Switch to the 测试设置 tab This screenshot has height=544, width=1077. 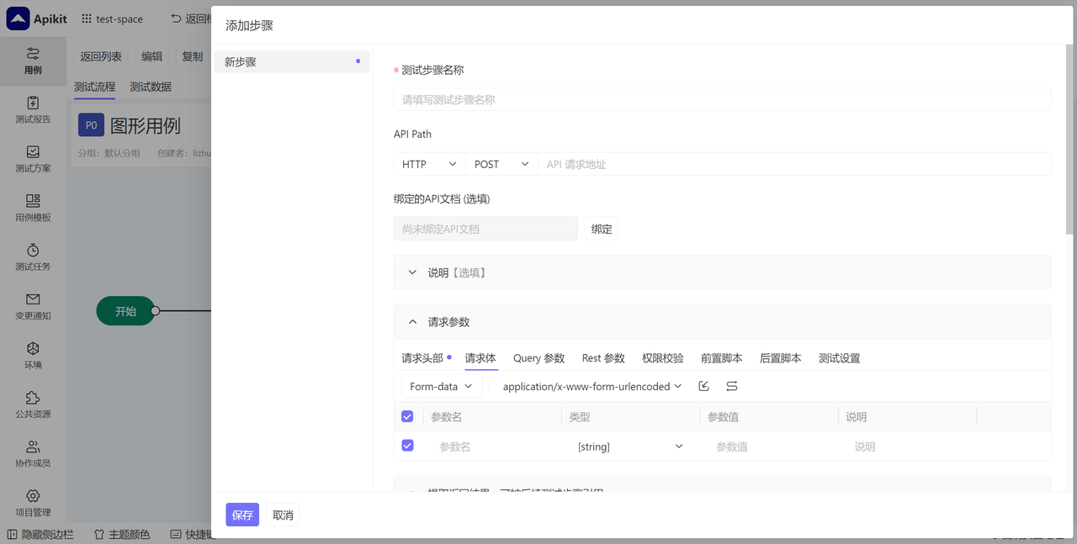tap(839, 358)
